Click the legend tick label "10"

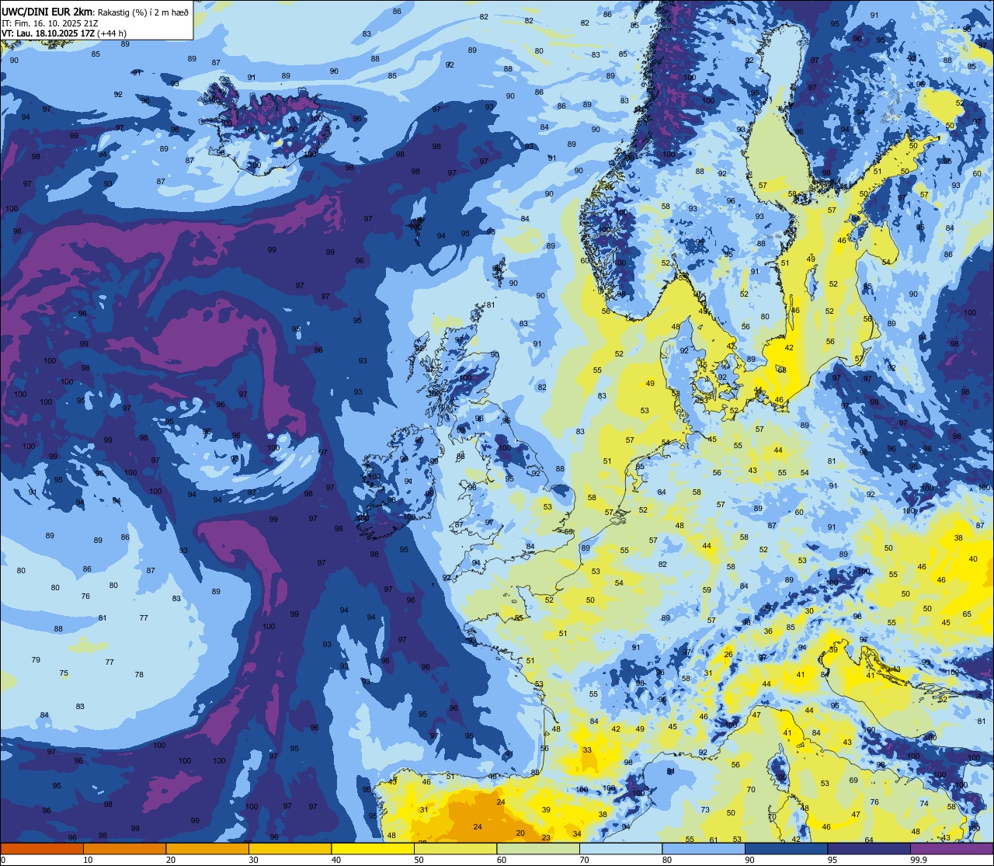88,860
